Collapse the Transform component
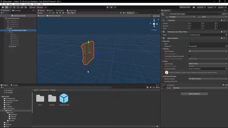The height and width of the screenshot is (128, 228). coord(162,21)
